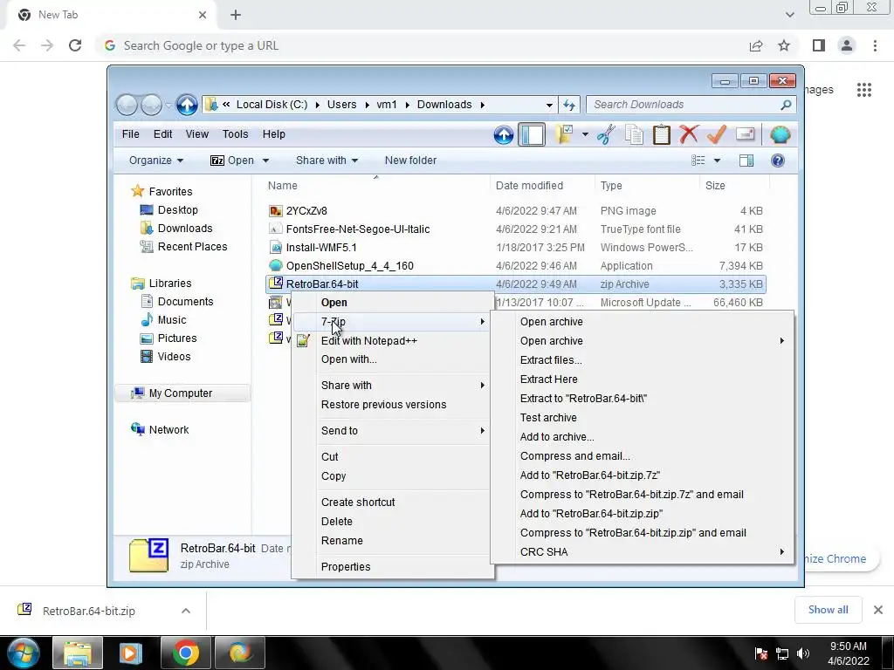
Task: Click the blue up-arrow toolbar icon
Action: pyautogui.click(x=504, y=135)
